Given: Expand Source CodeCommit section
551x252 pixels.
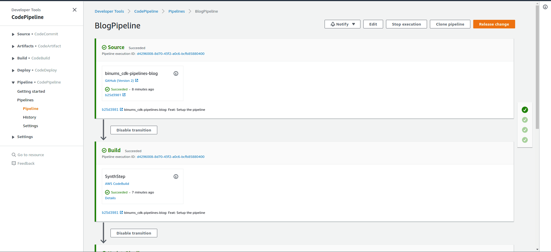Looking at the screenshot, I should (13, 34).
